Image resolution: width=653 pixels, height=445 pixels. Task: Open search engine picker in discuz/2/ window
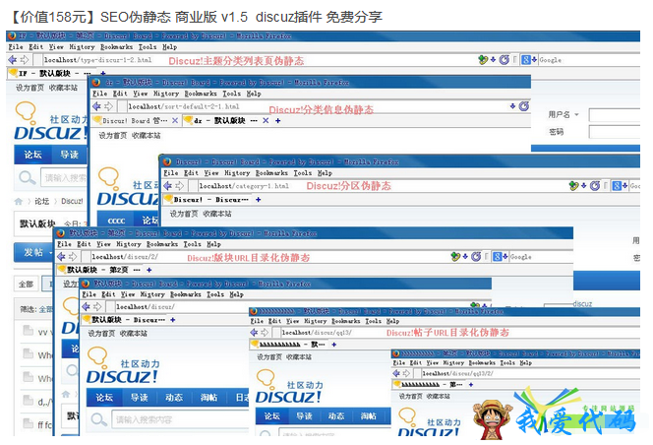point(501,257)
